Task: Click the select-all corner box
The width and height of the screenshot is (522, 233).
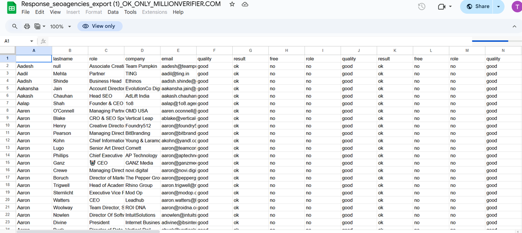Action: (7, 50)
